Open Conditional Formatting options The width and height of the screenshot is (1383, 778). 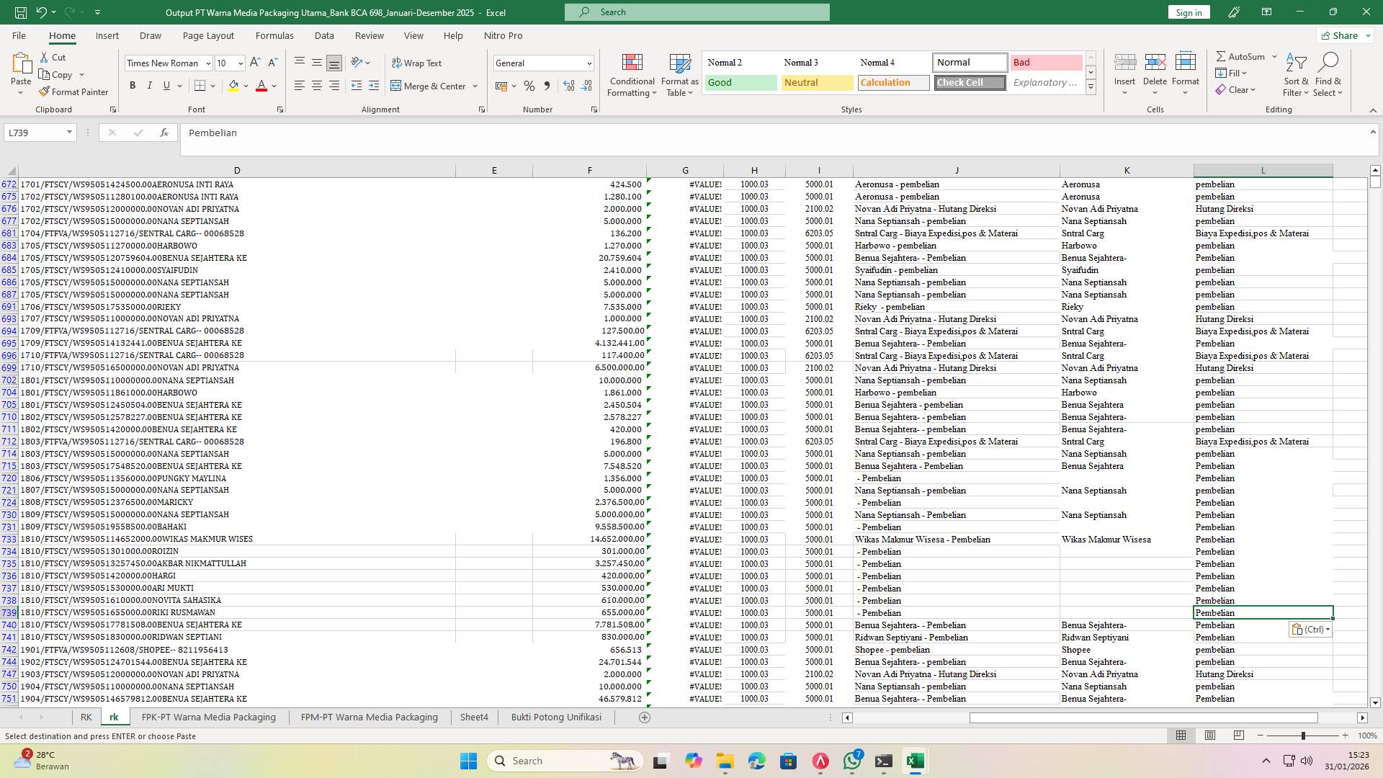[632, 74]
